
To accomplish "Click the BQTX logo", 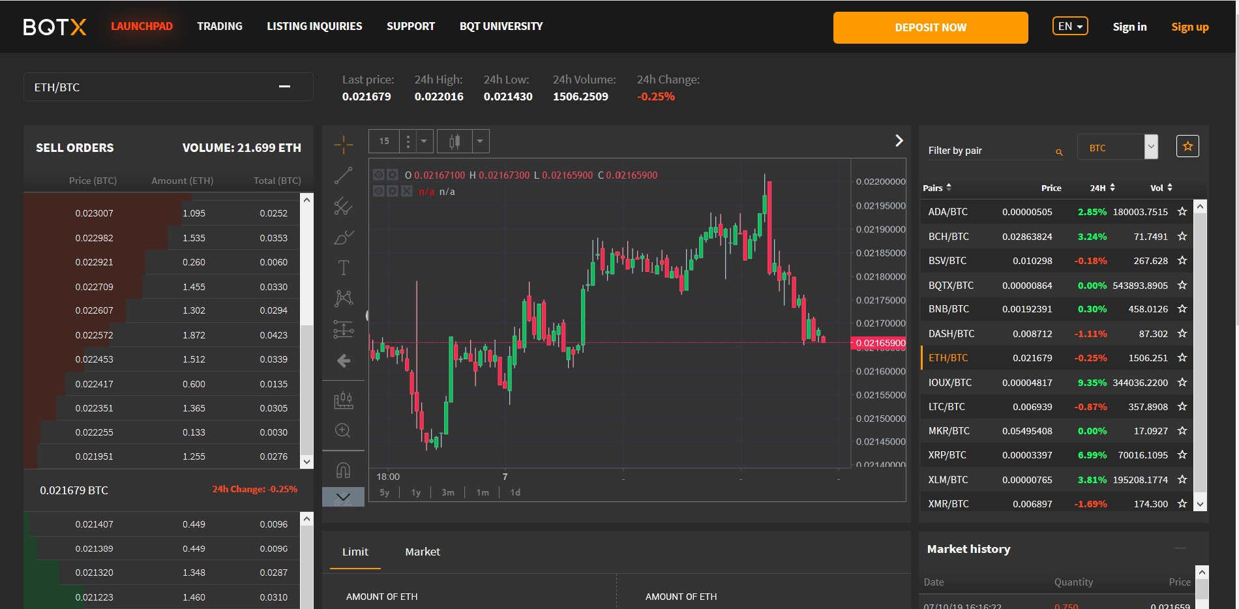I will [x=55, y=27].
